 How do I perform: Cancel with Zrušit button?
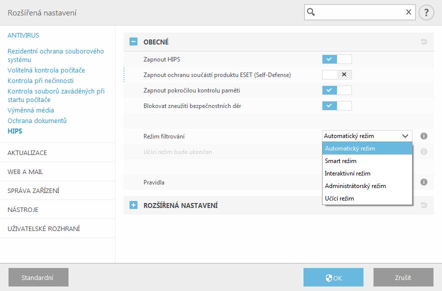coord(403,277)
